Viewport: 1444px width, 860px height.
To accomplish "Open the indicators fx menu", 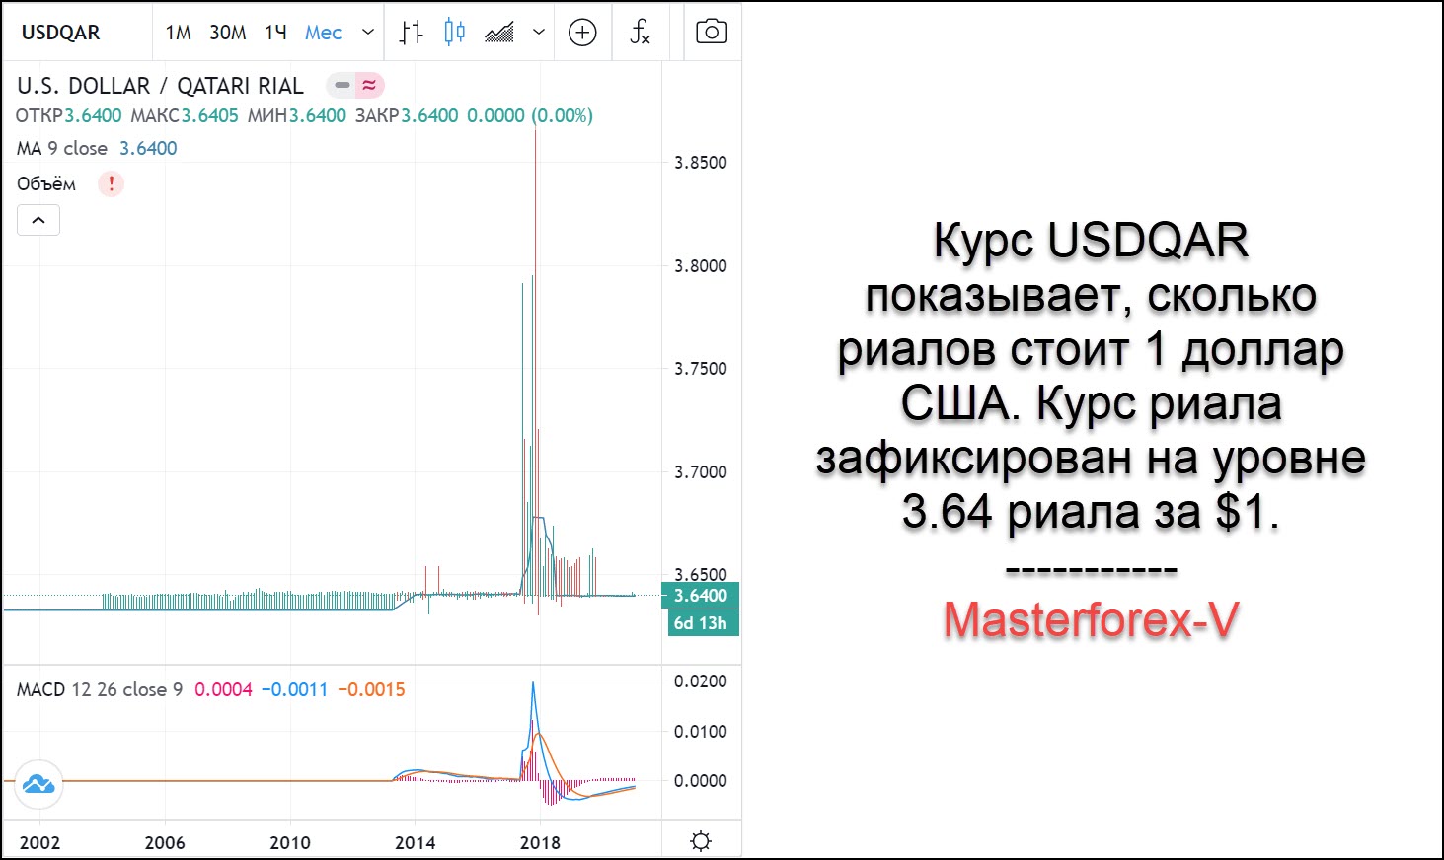I will click(x=641, y=33).
